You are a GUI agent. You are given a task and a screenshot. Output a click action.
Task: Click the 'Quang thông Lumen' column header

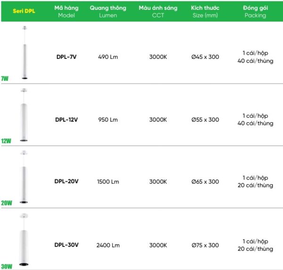[x=108, y=11]
